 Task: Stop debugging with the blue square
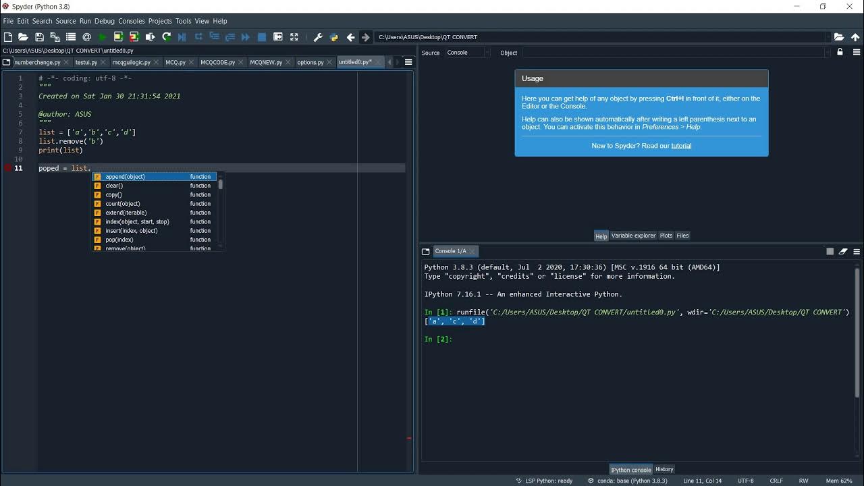[262, 37]
